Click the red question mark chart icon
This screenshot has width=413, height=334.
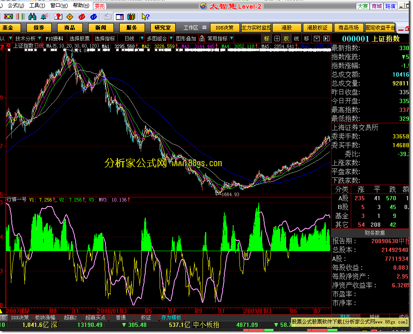[x=58, y=16]
